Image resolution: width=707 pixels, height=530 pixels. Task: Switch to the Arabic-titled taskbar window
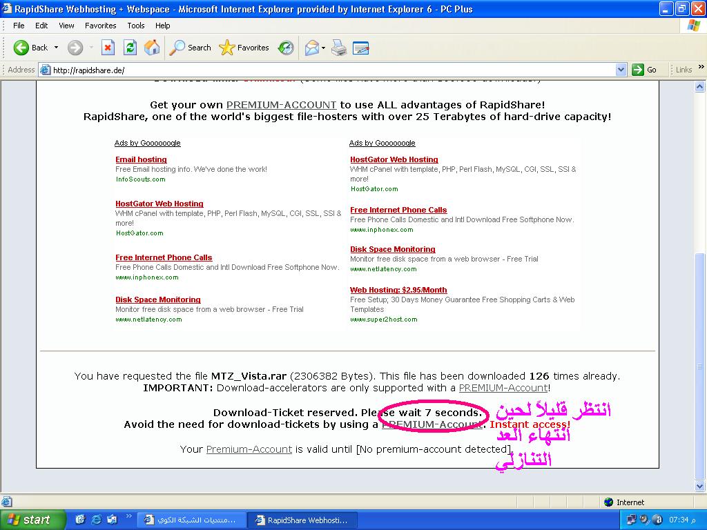(191, 520)
